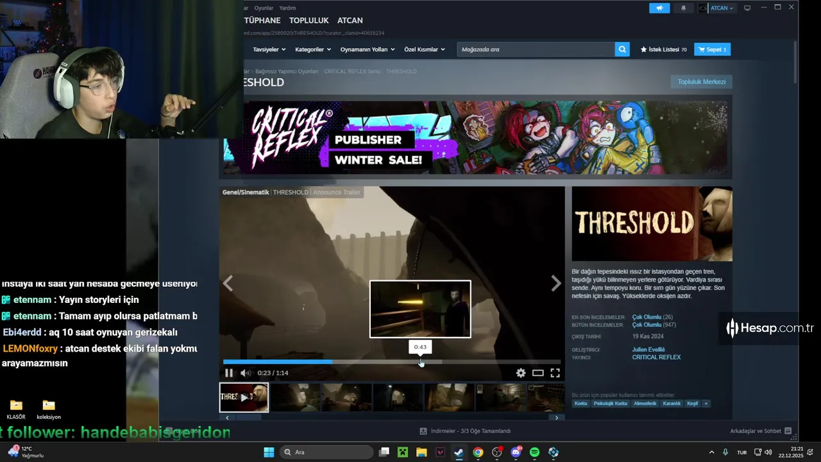Open İstek Listesi wishlist
This screenshot has width=821, height=462.
[664, 49]
